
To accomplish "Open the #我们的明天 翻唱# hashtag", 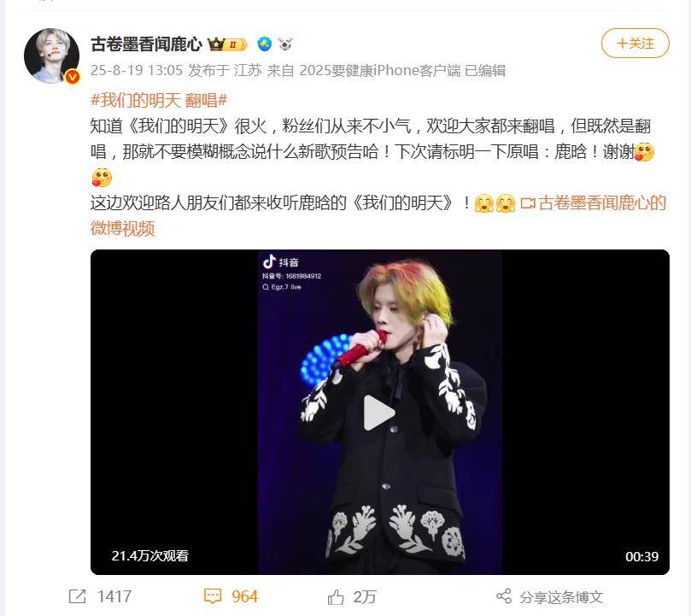I will tap(159, 101).
